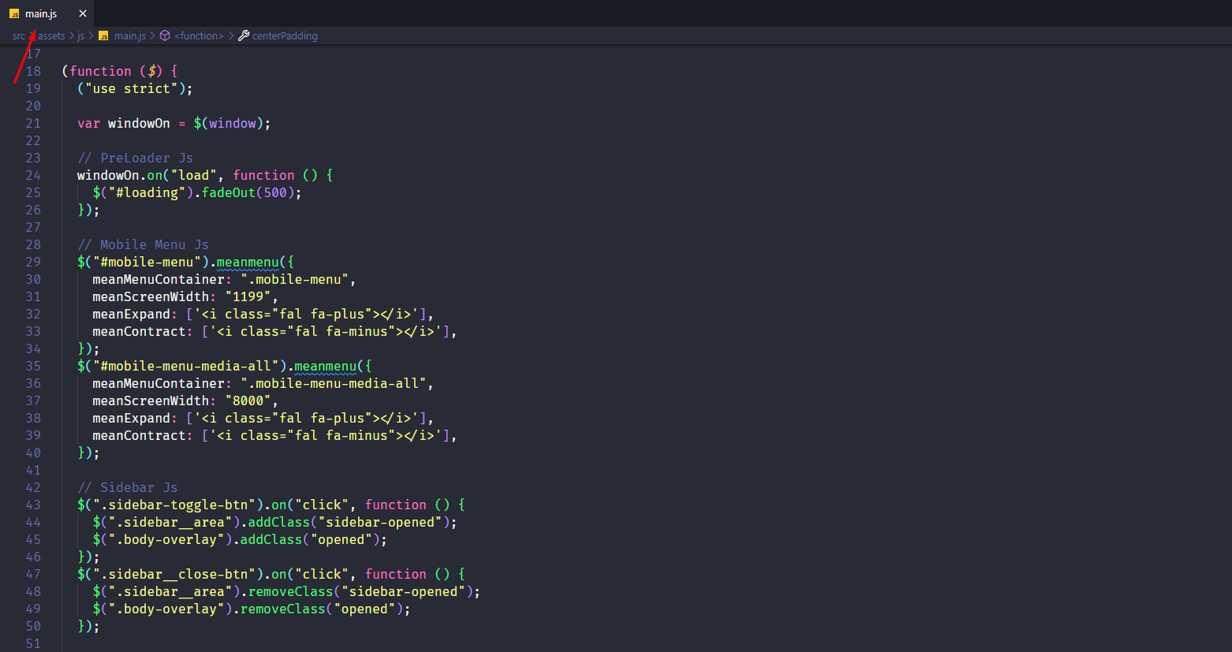Click the "use strict" string

coord(131,88)
